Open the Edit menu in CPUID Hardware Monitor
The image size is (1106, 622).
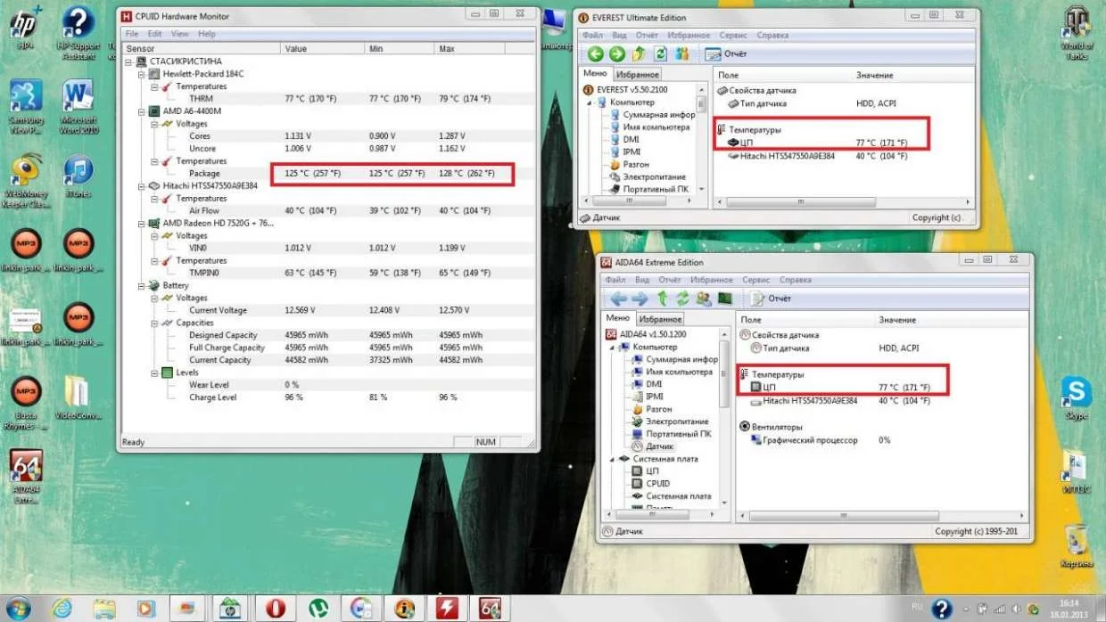point(155,34)
